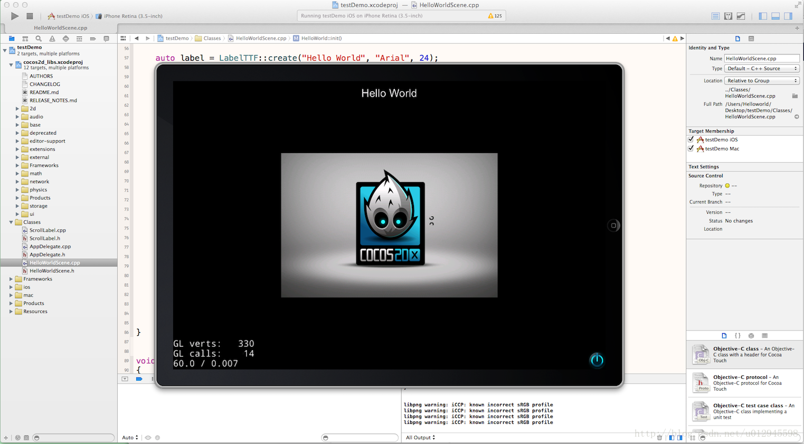Show the Debug navigator icon
Screen dimensions: 804x444
click(x=79, y=39)
